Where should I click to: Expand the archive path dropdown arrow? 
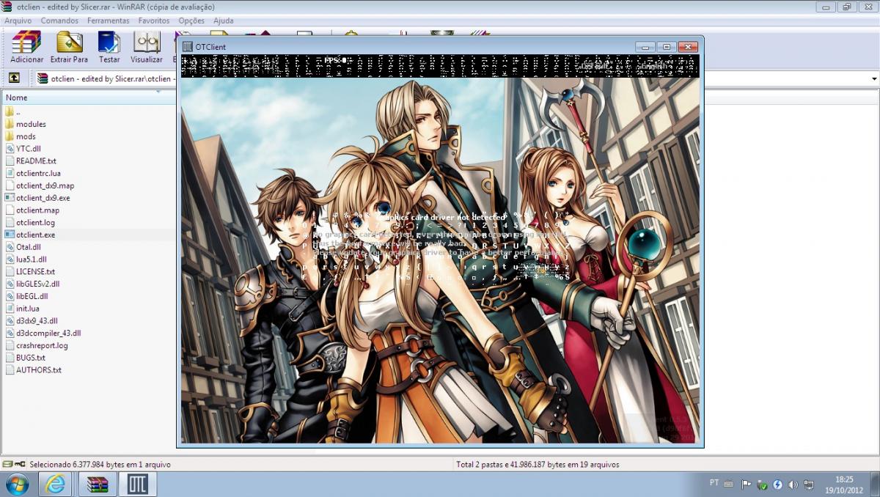[x=874, y=78]
